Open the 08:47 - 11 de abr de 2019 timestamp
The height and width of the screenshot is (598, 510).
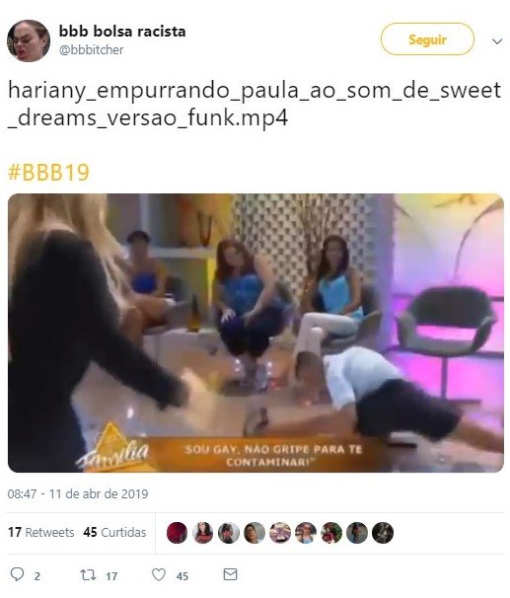(78, 493)
